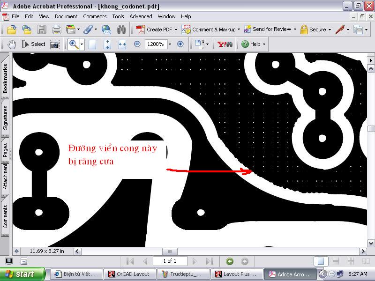Click the plus Zoom In button
The image size is (375, 281).
(x=180, y=44)
